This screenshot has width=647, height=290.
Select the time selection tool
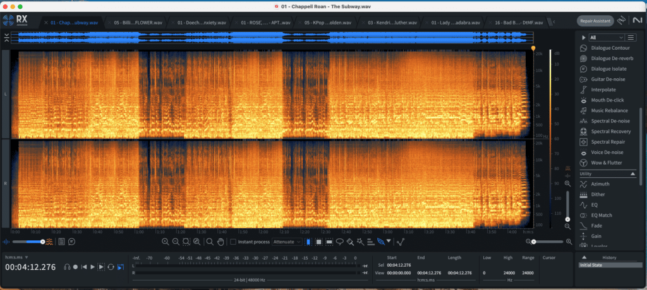pyautogui.click(x=308, y=242)
